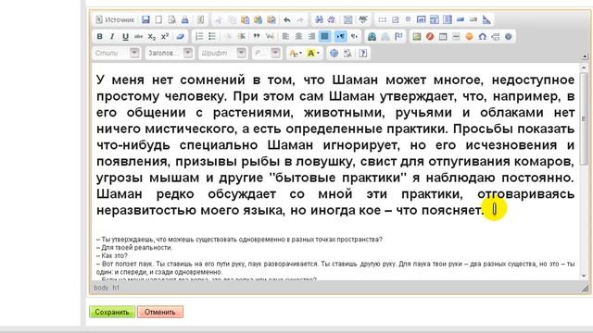Toggle Italic formatting
This screenshot has width=593, height=333.
112,37
